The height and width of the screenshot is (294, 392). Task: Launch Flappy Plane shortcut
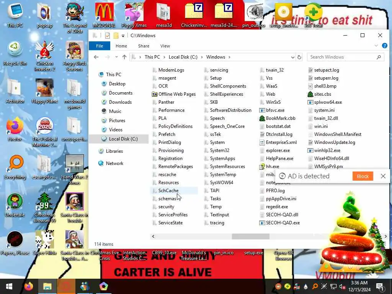coord(44,91)
